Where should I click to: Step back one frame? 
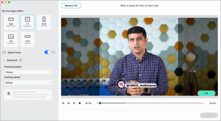(63, 103)
